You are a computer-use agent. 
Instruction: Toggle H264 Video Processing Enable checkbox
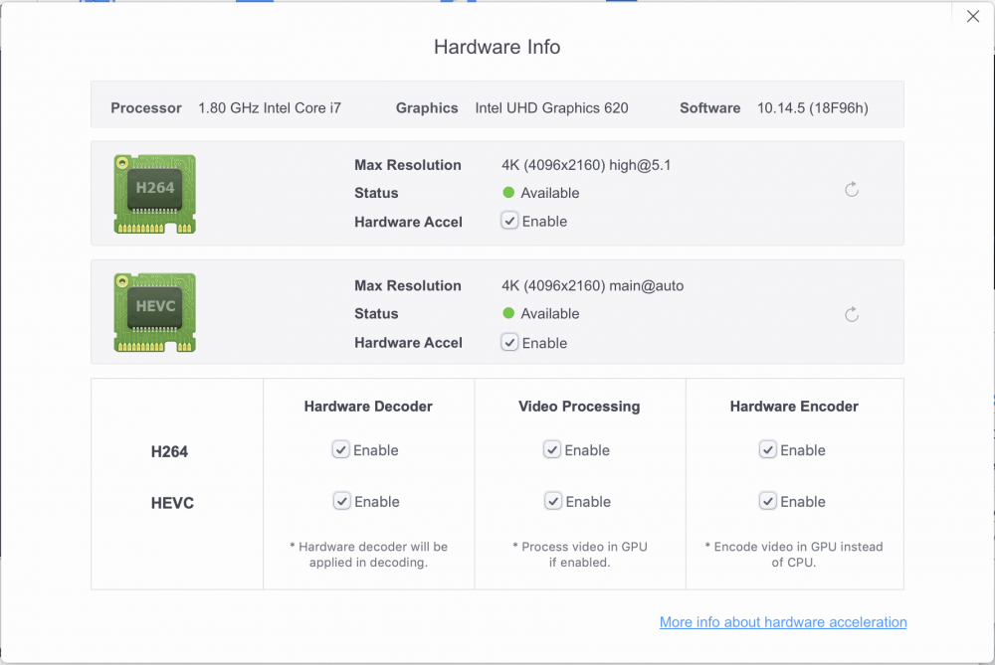coord(552,449)
